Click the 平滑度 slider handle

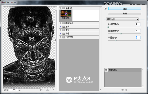pos(116,41)
